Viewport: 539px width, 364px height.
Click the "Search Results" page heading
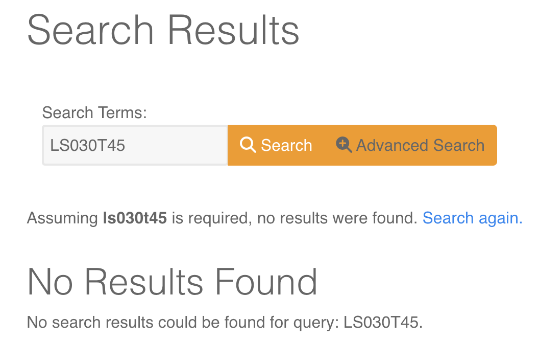(x=163, y=30)
